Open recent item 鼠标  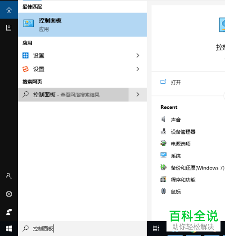(176, 192)
